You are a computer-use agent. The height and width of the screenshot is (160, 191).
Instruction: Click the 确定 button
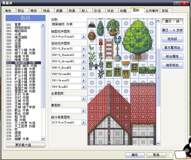135,155
